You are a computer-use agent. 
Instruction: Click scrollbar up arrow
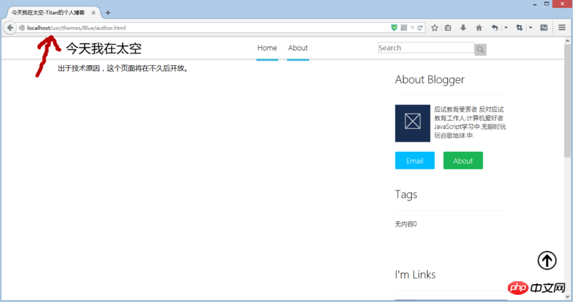pyautogui.click(x=567, y=41)
